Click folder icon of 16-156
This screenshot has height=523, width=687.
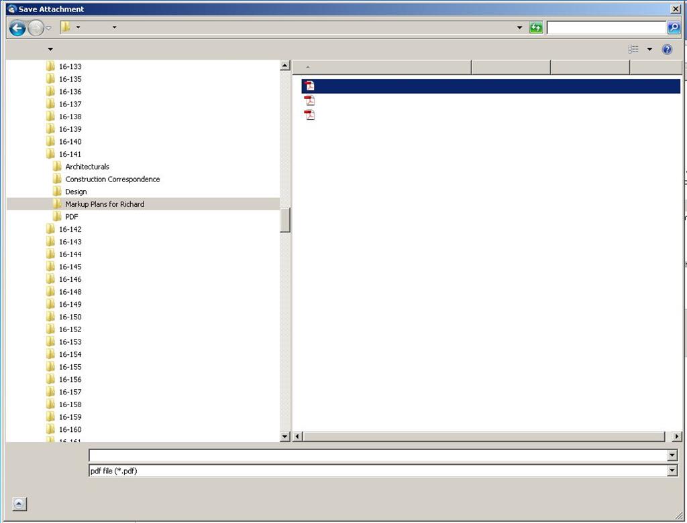[x=50, y=380]
